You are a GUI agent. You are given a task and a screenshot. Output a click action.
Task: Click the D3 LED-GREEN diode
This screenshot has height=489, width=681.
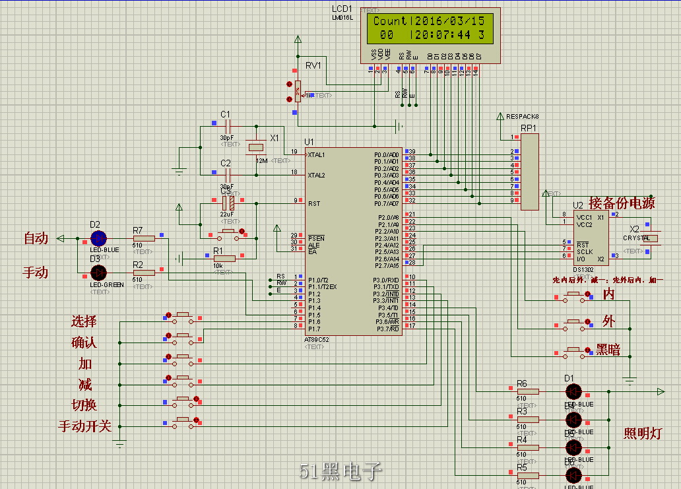(98, 273)
